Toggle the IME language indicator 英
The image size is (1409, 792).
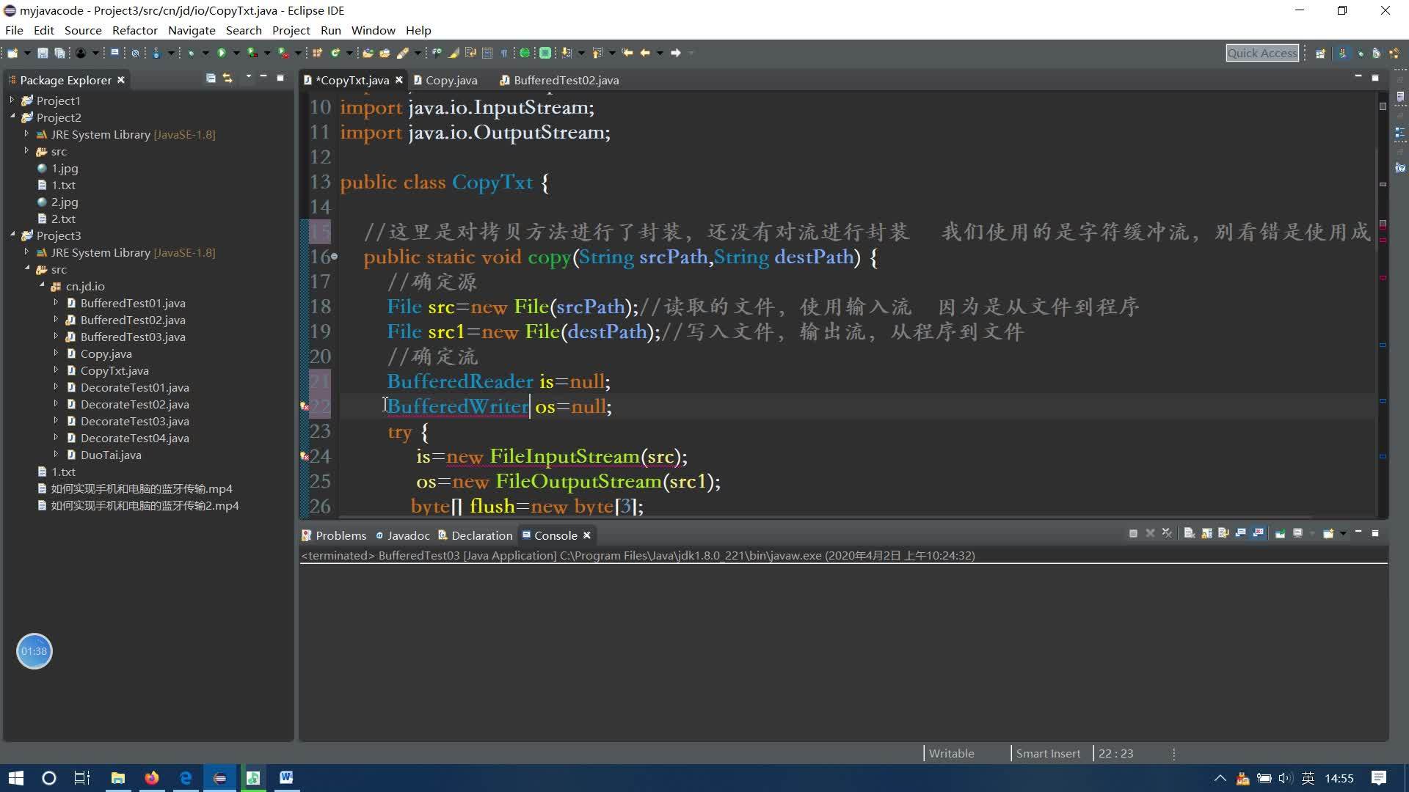pos(1308,778)
